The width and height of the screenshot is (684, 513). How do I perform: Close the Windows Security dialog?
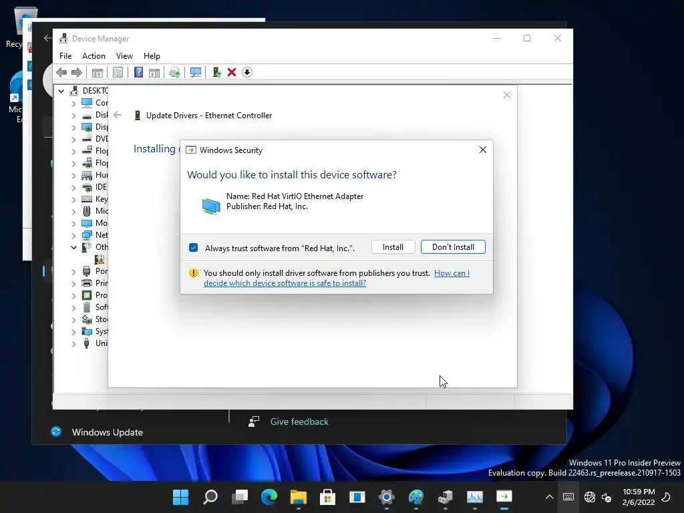482,150
